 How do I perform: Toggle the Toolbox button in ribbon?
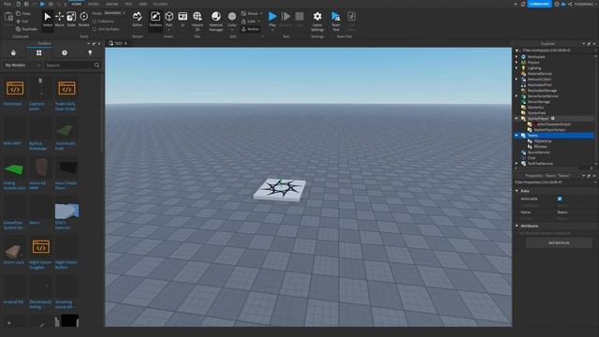155,20
